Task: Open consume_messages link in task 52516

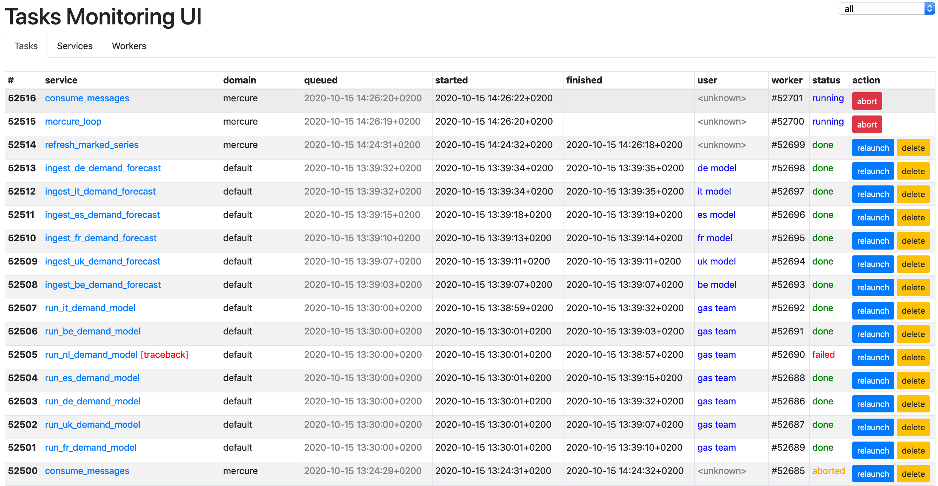Action: tap(87, 98)
